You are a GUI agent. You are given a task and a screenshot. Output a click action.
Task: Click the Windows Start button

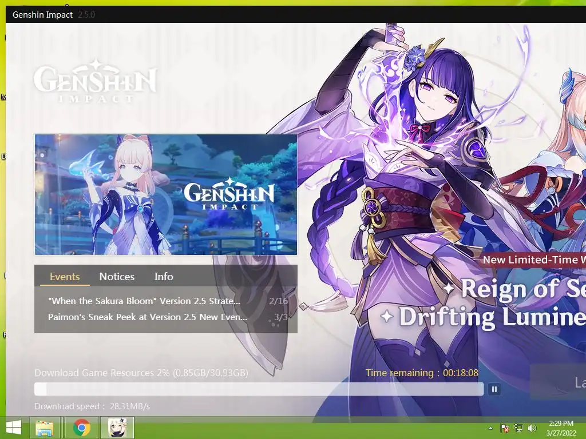click(x=14, y=428)
